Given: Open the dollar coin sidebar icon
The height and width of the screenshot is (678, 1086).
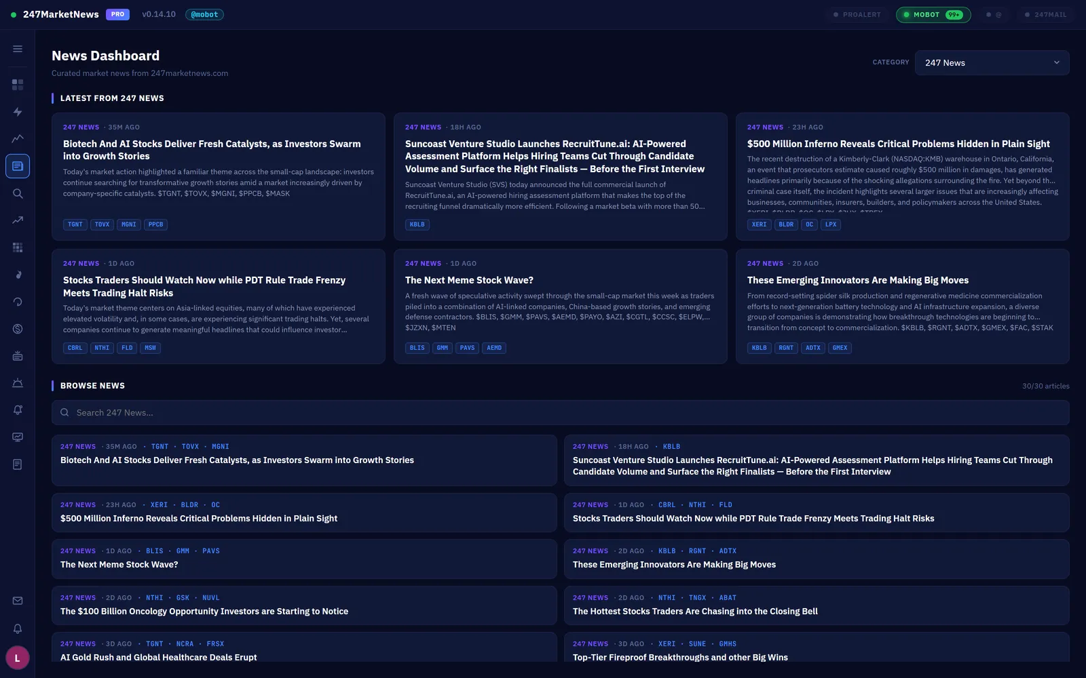Looking at the screenshot, I should [18, 329].
